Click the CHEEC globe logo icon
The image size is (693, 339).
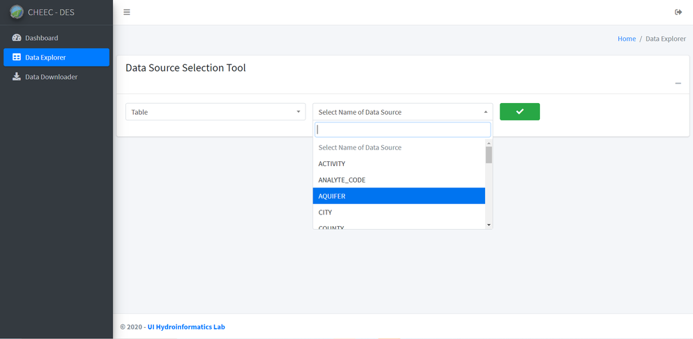16,12
